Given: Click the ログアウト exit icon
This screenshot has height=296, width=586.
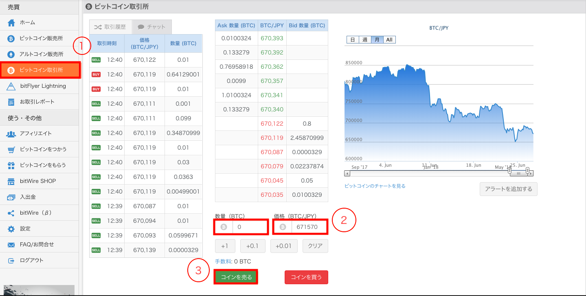Looking at the screenshot, I should pyautogui.click(x=11, y=260).
